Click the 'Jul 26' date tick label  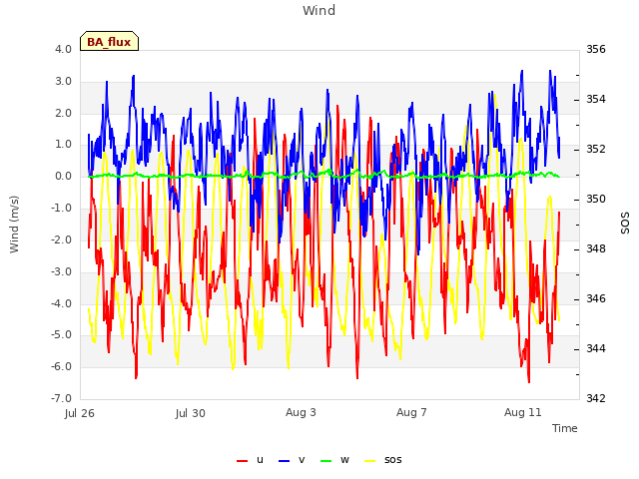[80, 413]
